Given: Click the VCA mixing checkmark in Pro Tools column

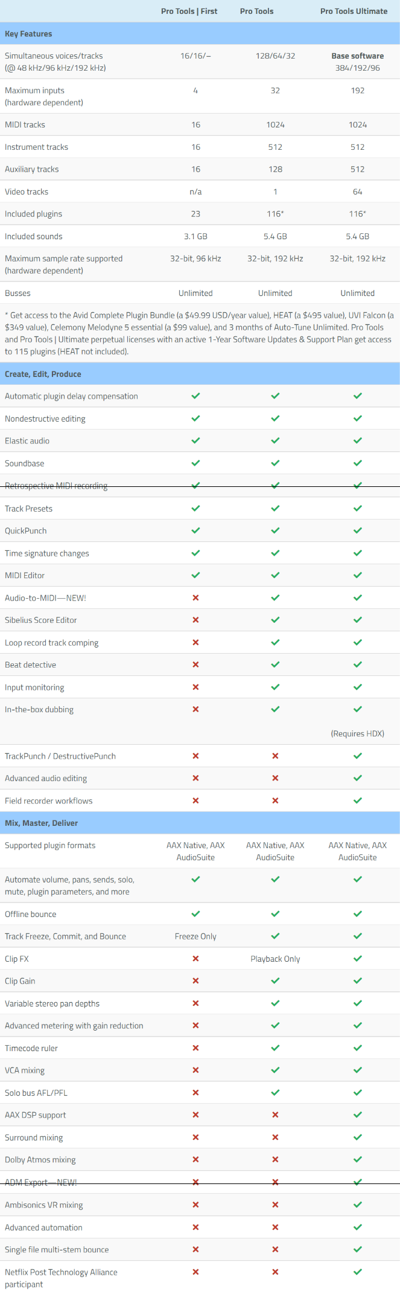Looking at the screenshot, I should 275,1070.
